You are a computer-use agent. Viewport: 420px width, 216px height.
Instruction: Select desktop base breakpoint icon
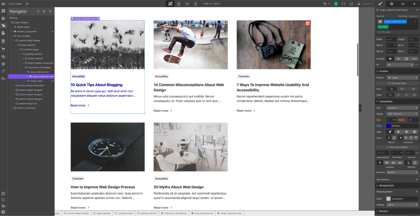[x=170, y=4]
